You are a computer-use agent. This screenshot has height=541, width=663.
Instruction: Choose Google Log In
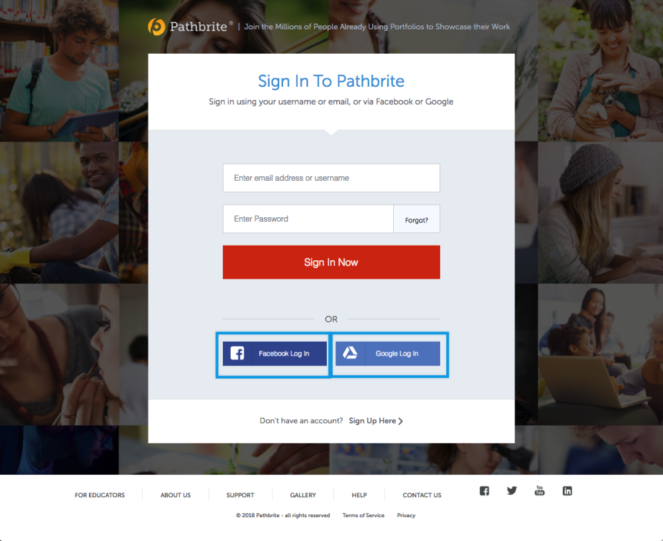coord(388,354)
